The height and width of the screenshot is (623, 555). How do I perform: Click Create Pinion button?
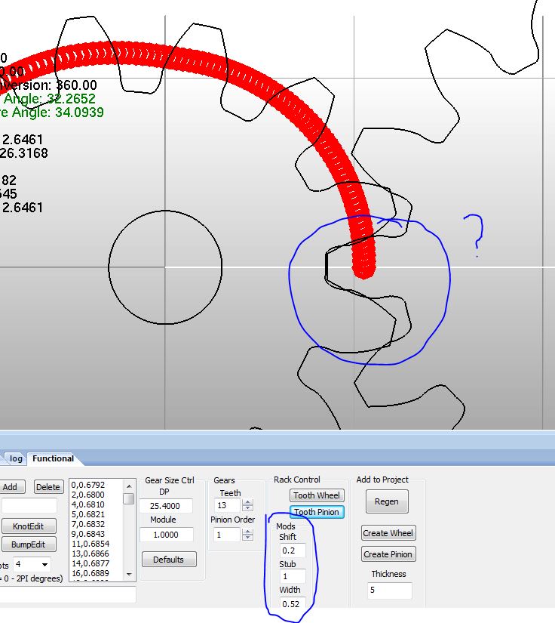(x=388, y=554)
